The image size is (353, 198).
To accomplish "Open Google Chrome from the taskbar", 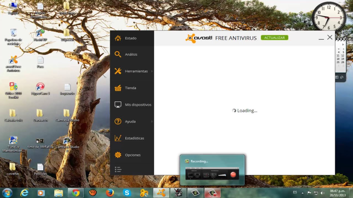I will pyautogui.click(x=76, y=193).
